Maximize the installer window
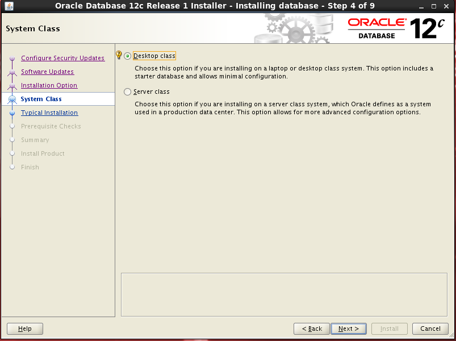 tap(434, 6)
